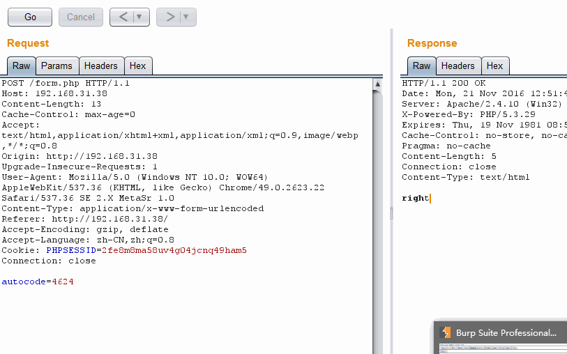The width and height of the screenshot is (567, 354).
Task: Click the HTTP/1.1 200 OK status line
Action: [444, 83]
